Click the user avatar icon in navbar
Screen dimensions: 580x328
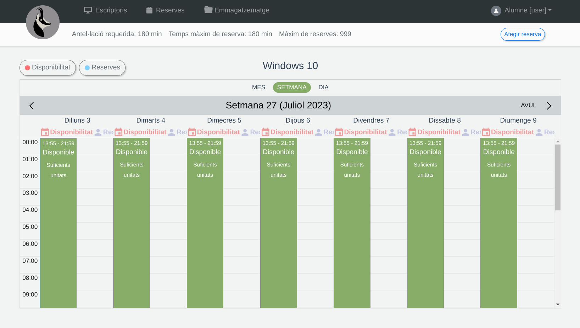[496, 11]
